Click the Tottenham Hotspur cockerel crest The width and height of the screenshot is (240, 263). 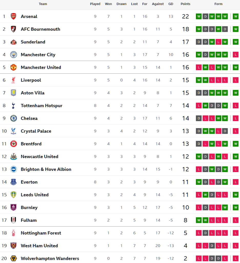[x=13, y=106]
